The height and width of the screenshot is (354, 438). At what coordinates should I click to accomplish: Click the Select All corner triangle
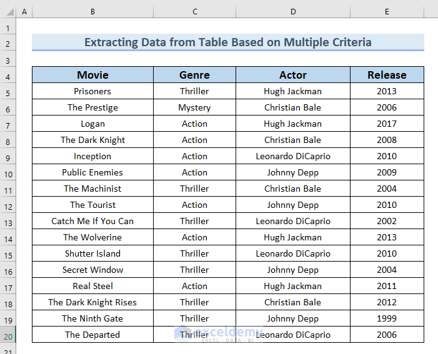(x=8, y=12)
